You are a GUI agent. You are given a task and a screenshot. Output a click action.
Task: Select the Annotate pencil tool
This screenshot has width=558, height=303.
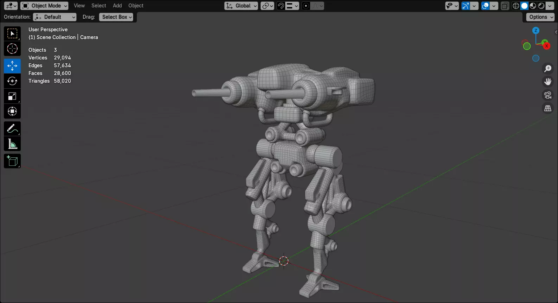click(x=12, y=128)
